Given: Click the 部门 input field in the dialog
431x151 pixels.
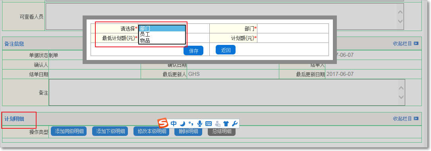Looking at the screenshot, I should 293,29.
